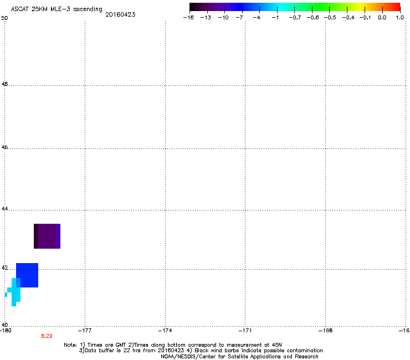Image resolution: width=410 pixels, height=360 pixels.
Task: Click the ASCAT 25KM MLE-3 ascending title
Action: (x=57, y=9)
